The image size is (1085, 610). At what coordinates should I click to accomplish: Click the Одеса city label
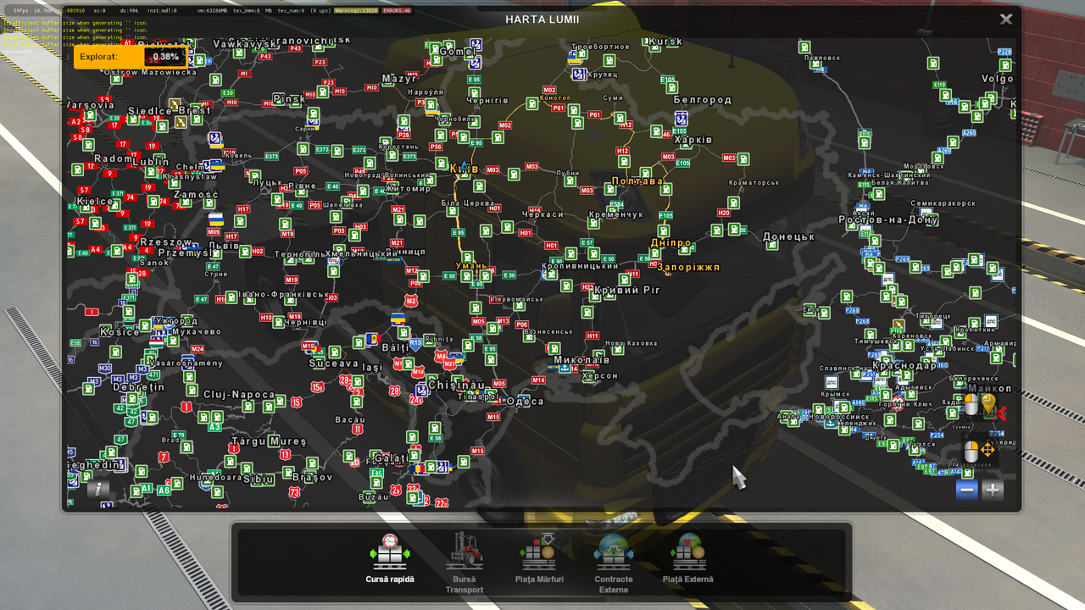(525, 402)
